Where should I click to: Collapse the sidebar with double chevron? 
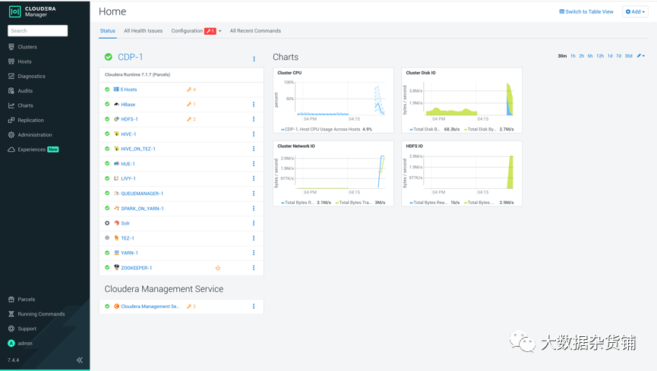point(80,360)
